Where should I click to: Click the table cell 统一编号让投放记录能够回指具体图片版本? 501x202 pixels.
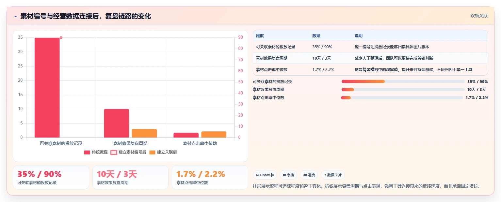(392, 47)
